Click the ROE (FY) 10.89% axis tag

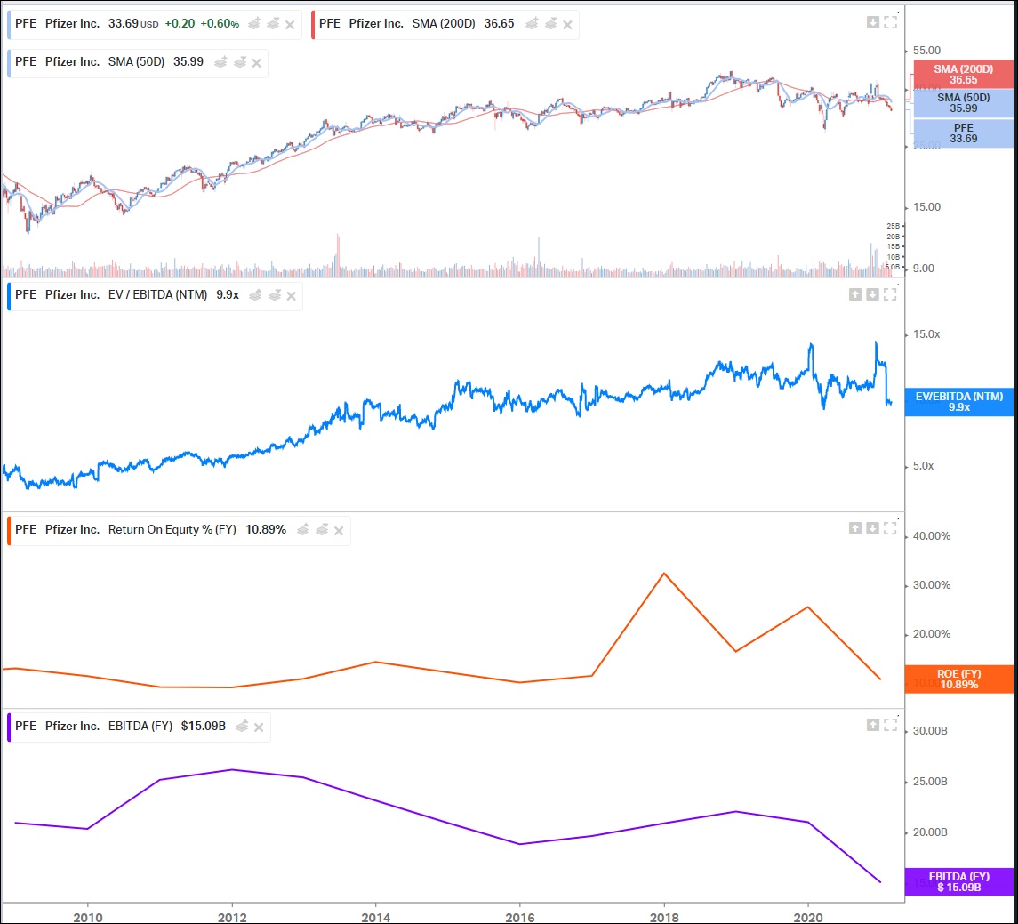pos(959,679)
